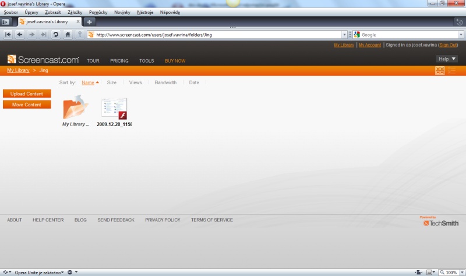The height and width of the screenshot is (276, 466).
Task: Click the Opera Turbo status bar icon
Action: click(70, 272)
